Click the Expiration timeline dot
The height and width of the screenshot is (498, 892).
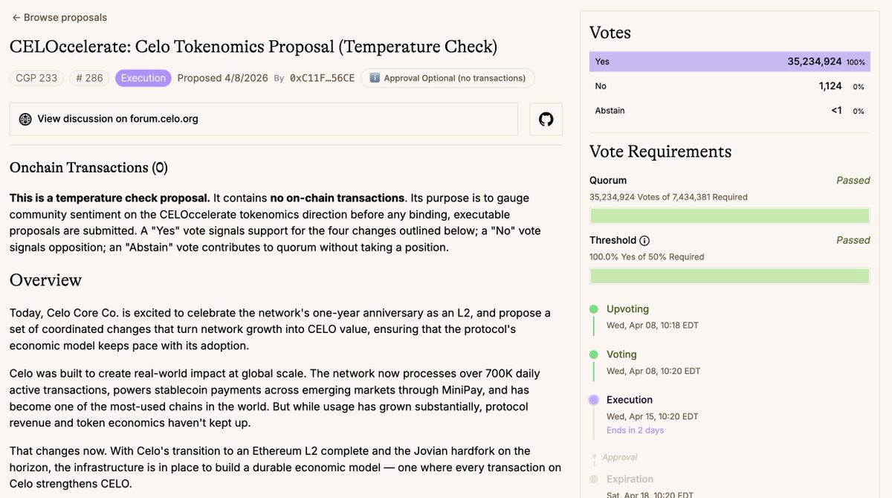point(593,479)
